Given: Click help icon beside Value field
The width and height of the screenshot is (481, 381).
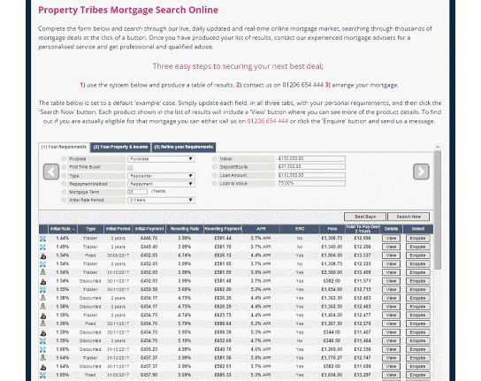Looking at the screenshot, I should 215,159.
